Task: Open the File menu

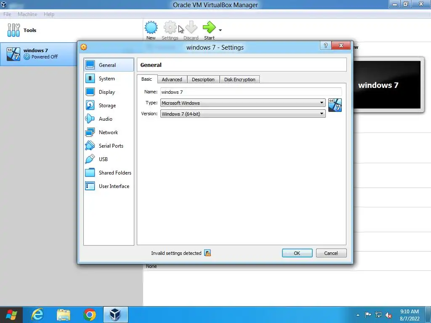Action: 7,14
